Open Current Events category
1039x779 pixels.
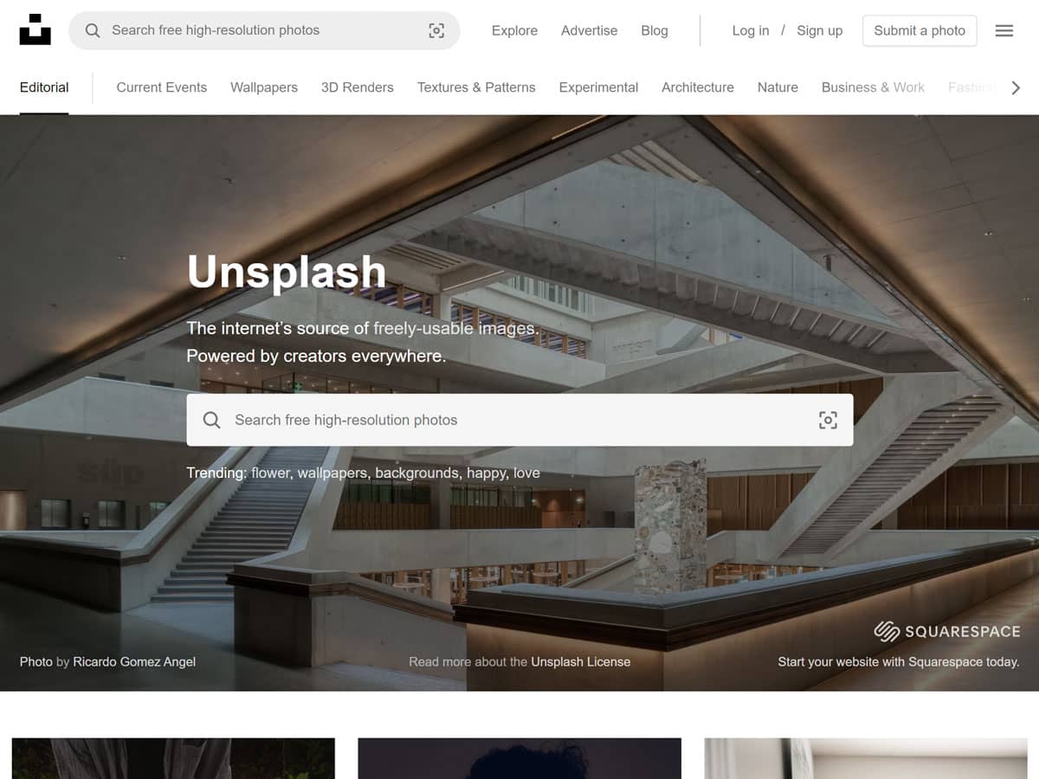(x=162, y=87)
